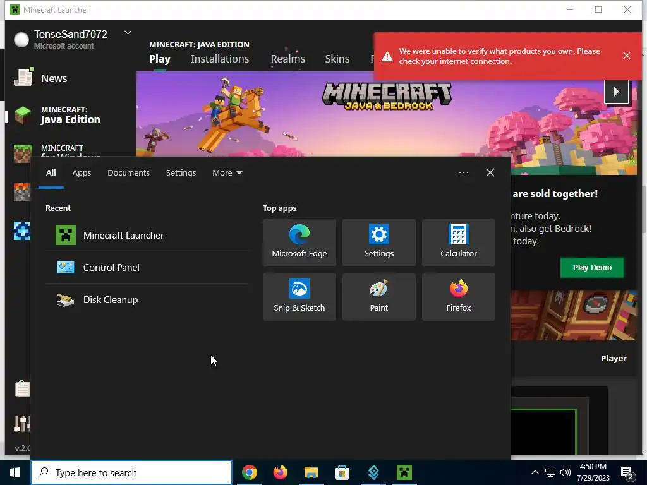
Task: Open the search panel options ellipsis
Action: [463, 172]
